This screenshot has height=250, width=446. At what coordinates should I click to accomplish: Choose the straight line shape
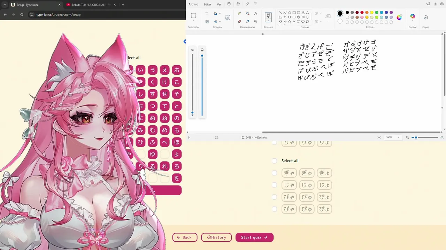click(280, 13)
